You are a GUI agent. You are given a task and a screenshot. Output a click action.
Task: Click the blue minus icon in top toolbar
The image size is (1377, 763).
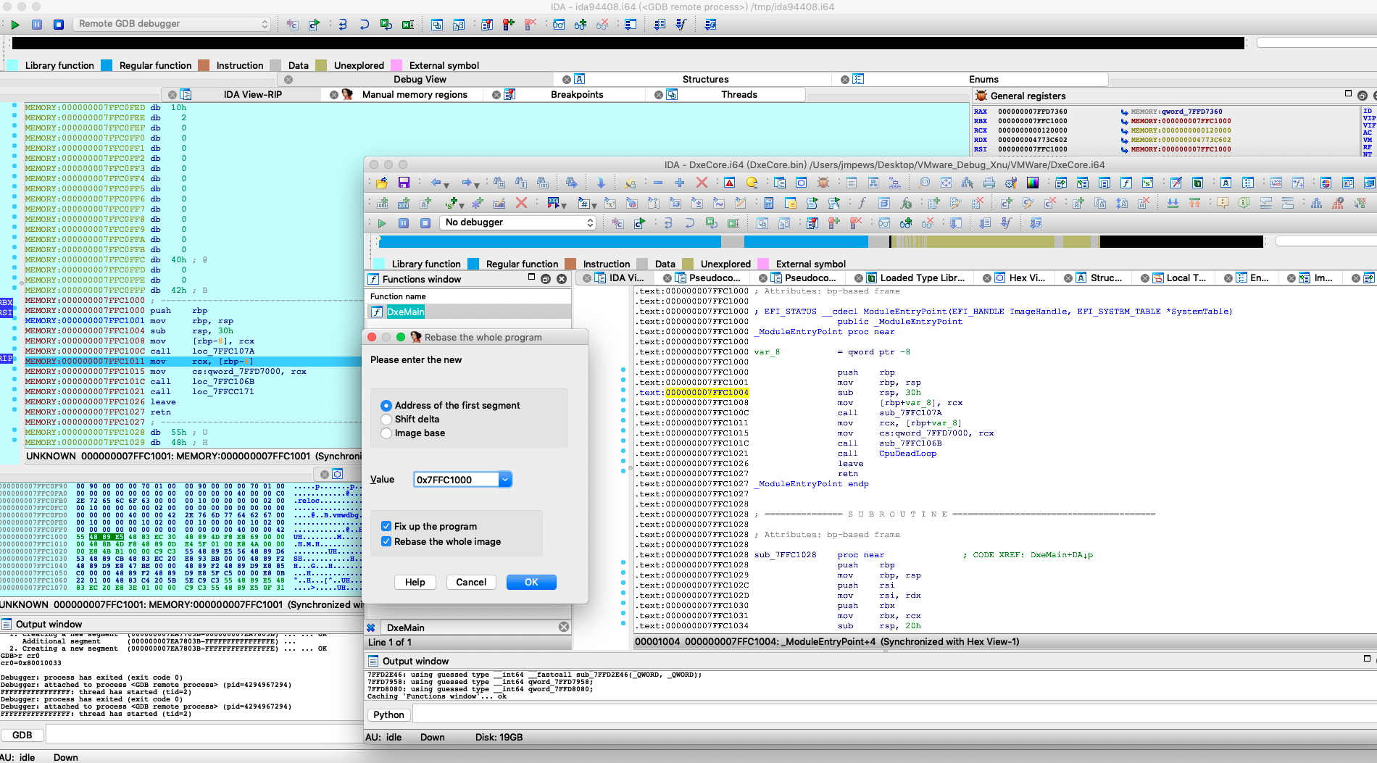pyautogui.click(x=658, y=183)
